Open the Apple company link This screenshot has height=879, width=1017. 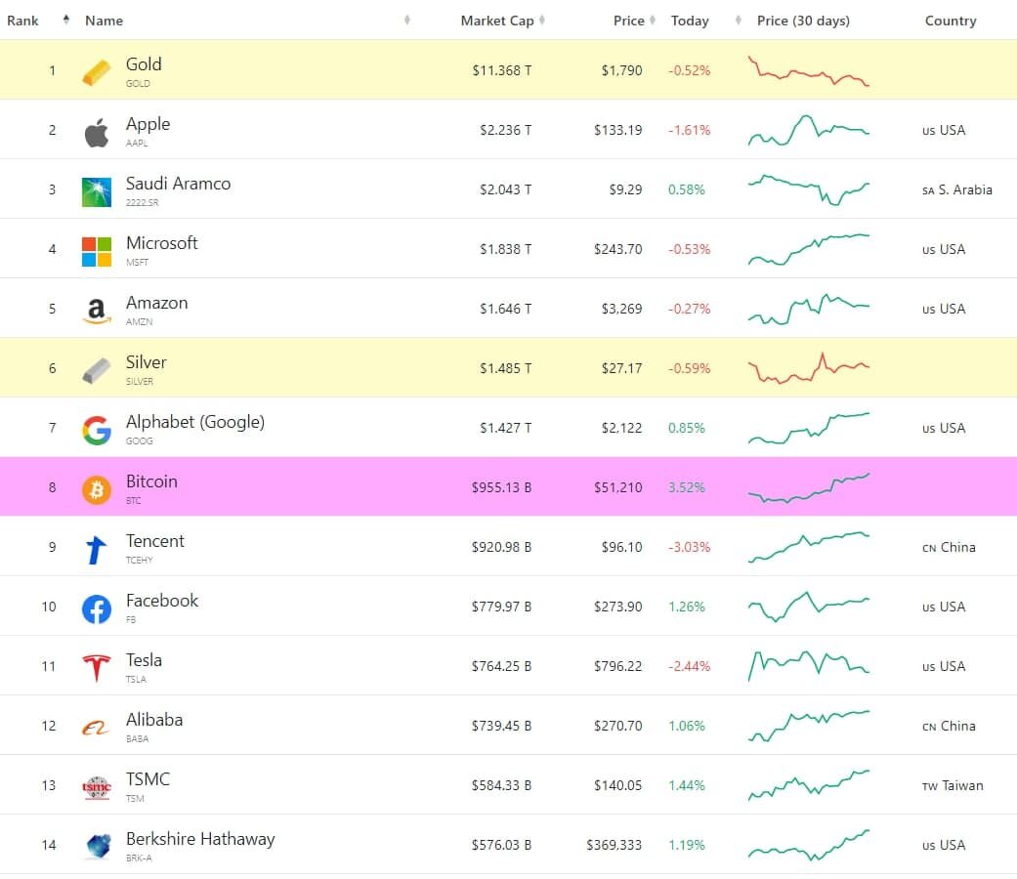tap(148, 124)
